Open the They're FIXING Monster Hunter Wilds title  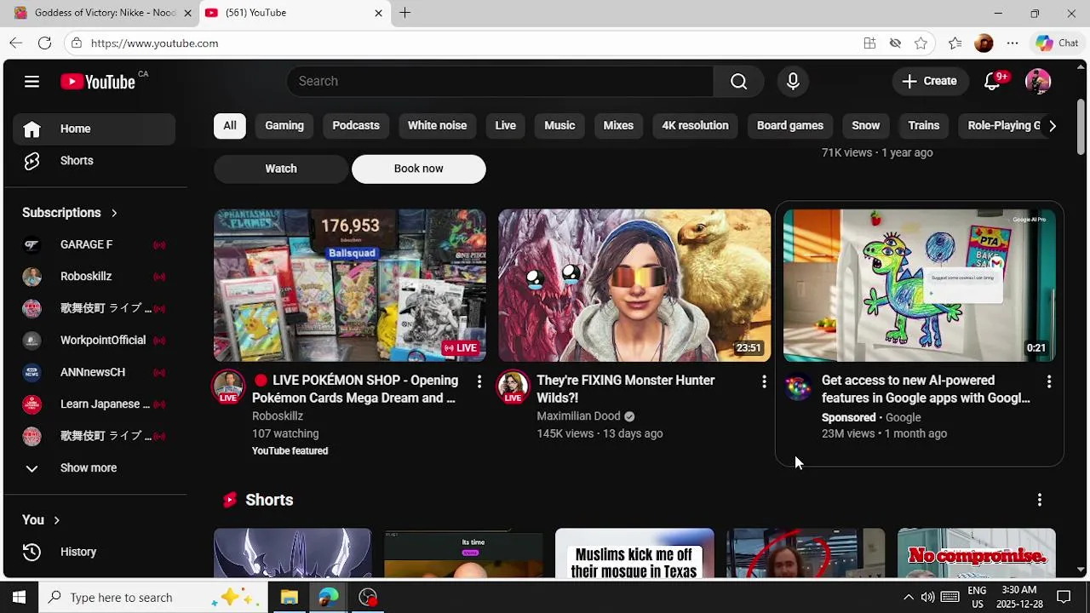coord(625,389)
